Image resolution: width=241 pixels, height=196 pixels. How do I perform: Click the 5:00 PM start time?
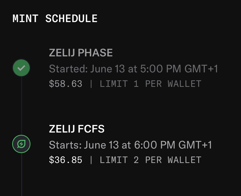click(161, 69)
